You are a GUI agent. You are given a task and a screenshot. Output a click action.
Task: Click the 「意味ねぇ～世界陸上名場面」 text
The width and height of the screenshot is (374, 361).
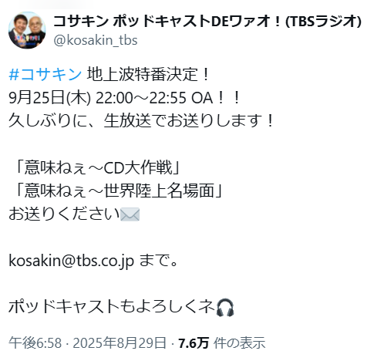tap(119, 191)
